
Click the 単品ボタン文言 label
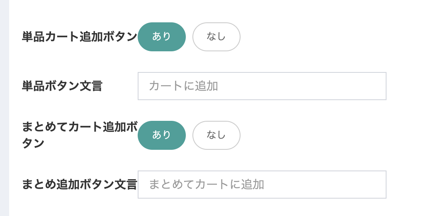tap(62, 86)
